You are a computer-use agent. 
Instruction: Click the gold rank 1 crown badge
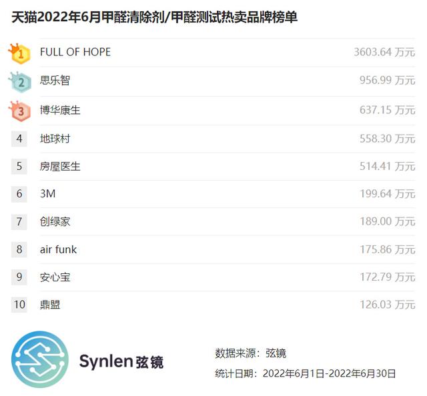tap(19, 53)
